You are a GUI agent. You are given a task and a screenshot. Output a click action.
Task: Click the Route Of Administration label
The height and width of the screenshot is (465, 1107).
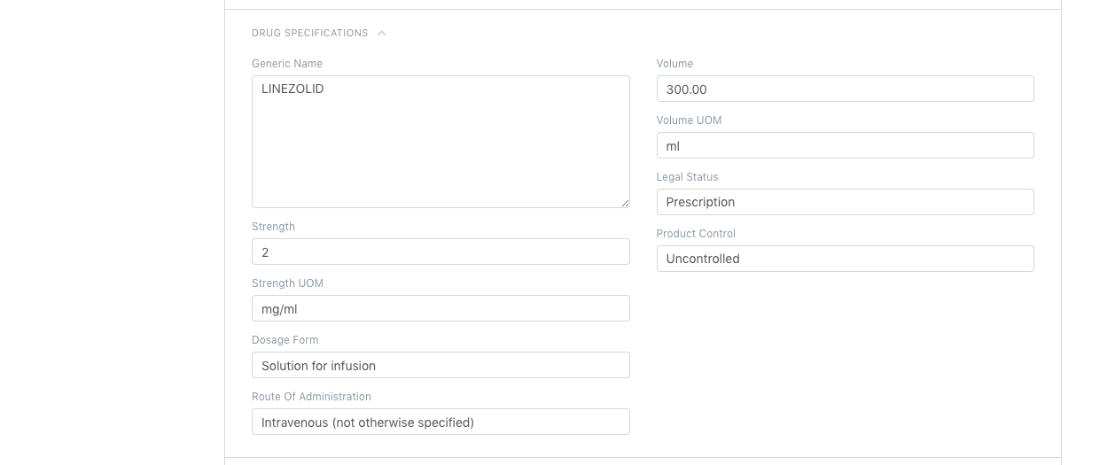coord(311,397)
